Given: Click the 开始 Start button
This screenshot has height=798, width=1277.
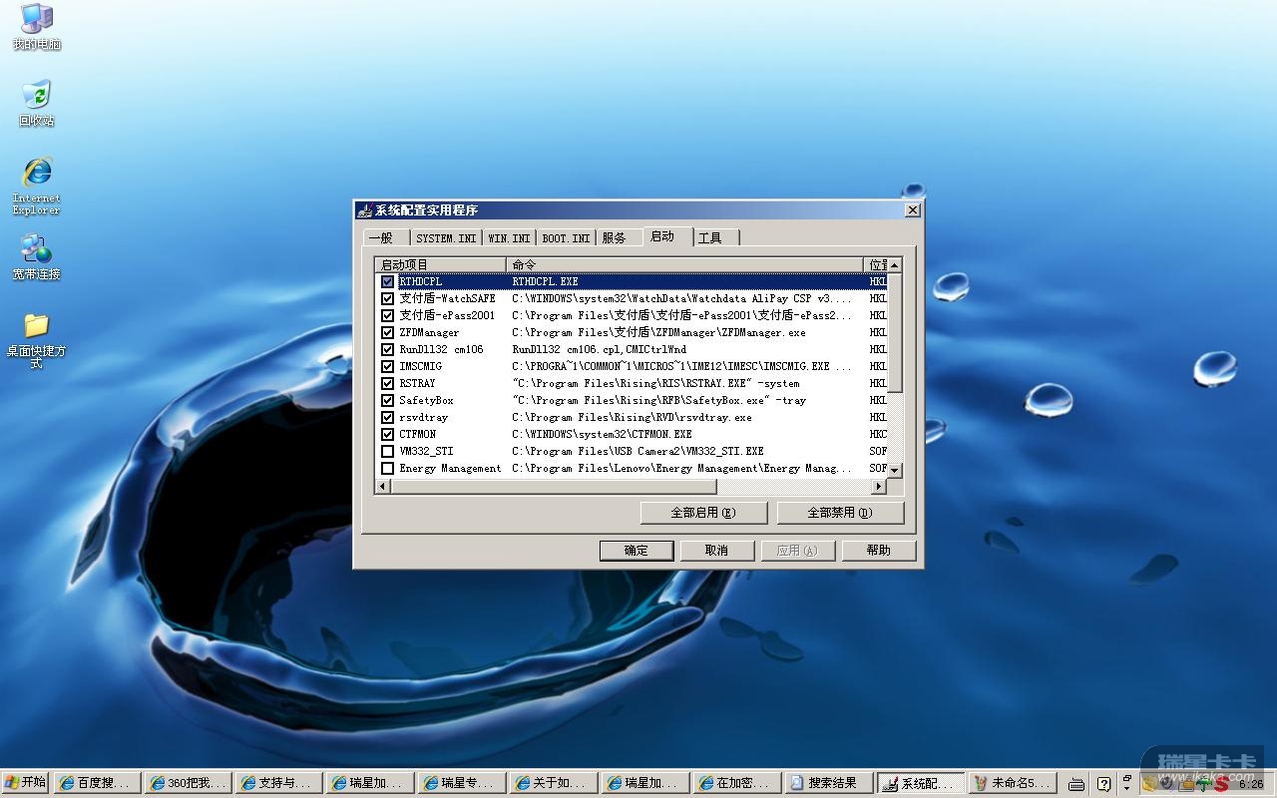Looking at the screenshot, I should [x=25, y=783].
